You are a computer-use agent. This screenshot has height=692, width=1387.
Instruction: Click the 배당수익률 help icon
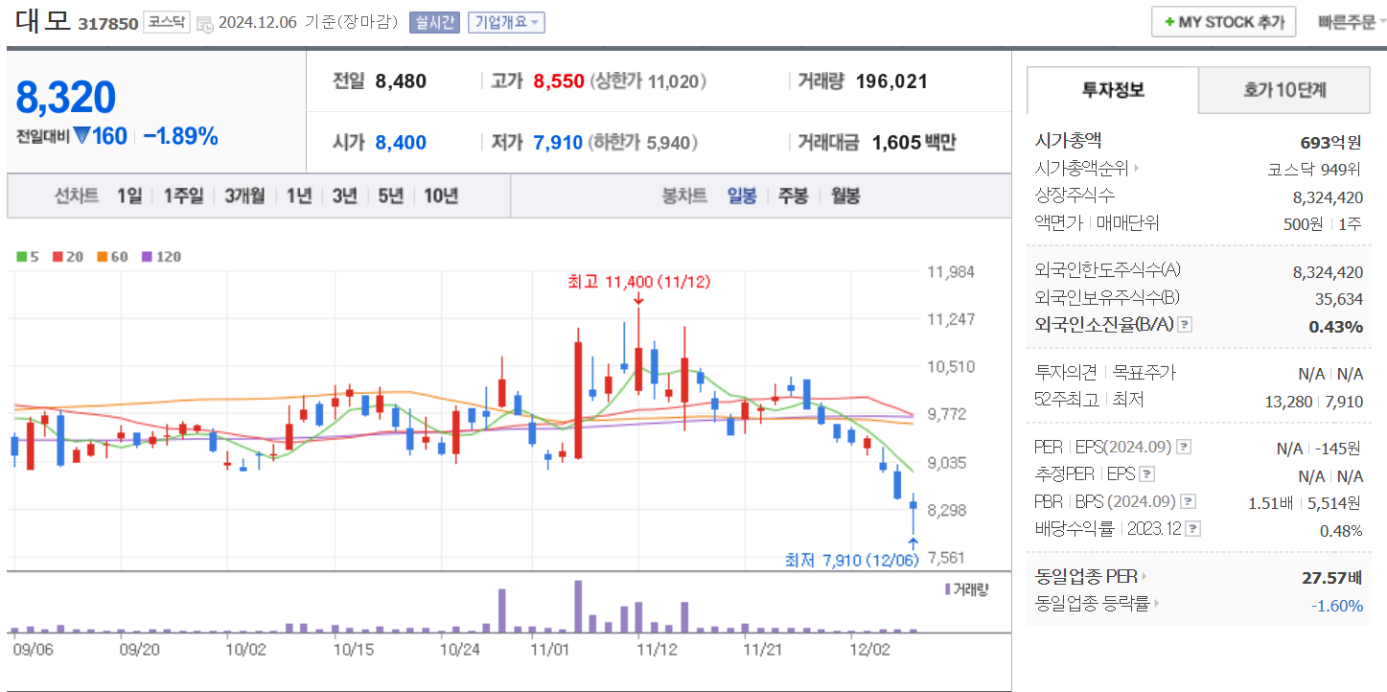(x=1192, y=528)
